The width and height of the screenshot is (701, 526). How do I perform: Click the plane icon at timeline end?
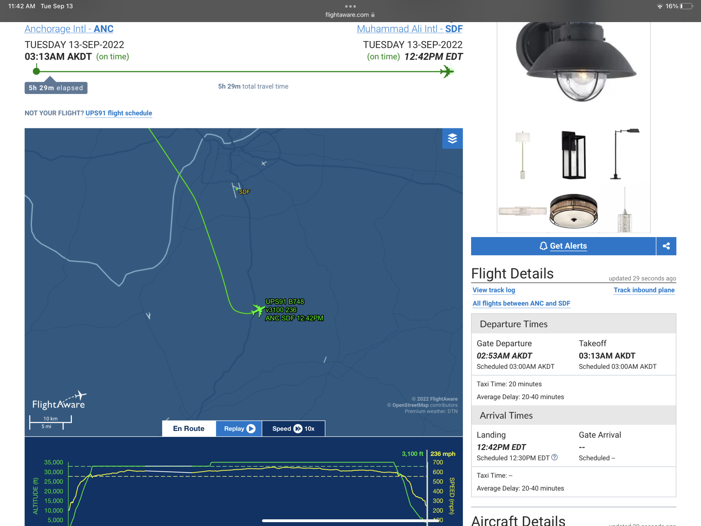(447, 72)
